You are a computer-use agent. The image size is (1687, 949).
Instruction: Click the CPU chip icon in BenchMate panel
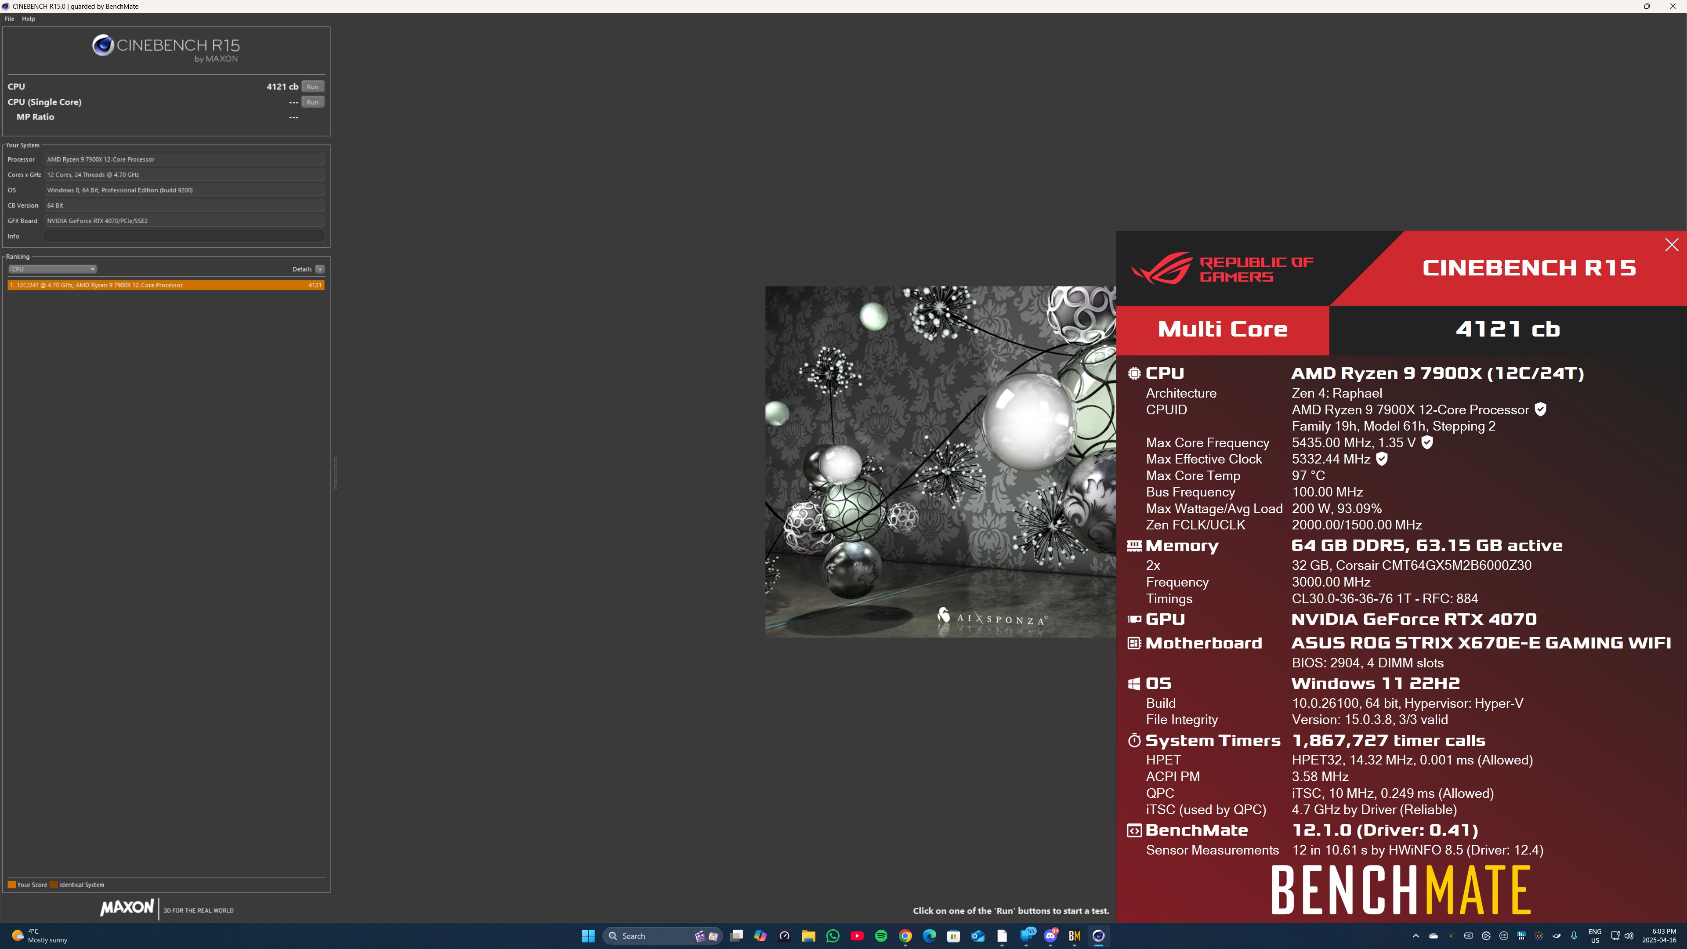click(x=1134, y=373)
